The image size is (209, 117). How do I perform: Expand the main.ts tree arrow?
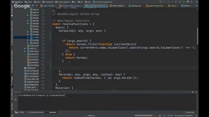click(25, 48)
